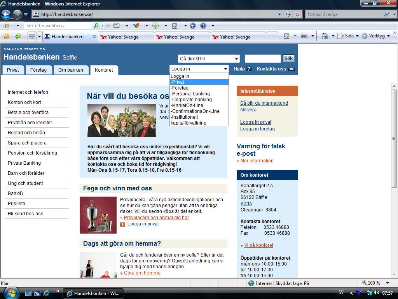Open Quick Tabs thumbnail view icon
The image size is (398, 299).
click(32, 37)
